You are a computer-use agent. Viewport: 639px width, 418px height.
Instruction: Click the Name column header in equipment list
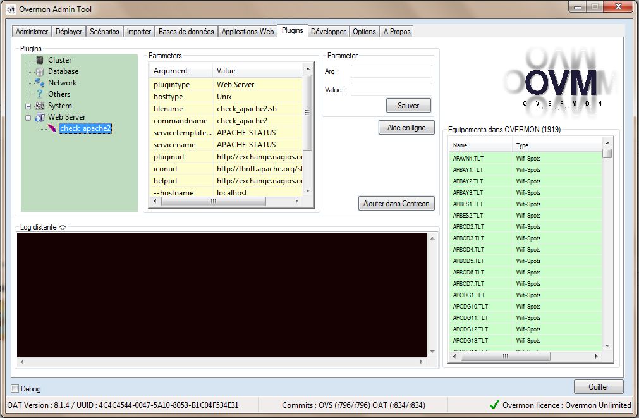coord(480,145)
